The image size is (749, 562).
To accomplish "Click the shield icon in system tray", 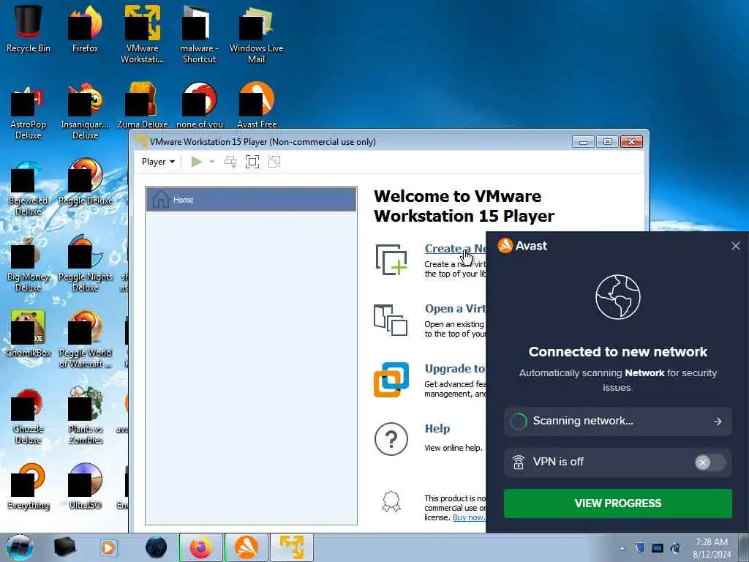I will pyautogui.click(x=640, y=548).
